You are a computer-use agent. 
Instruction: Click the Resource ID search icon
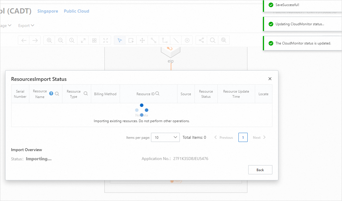pyautogui.click(x=157, y=93)
